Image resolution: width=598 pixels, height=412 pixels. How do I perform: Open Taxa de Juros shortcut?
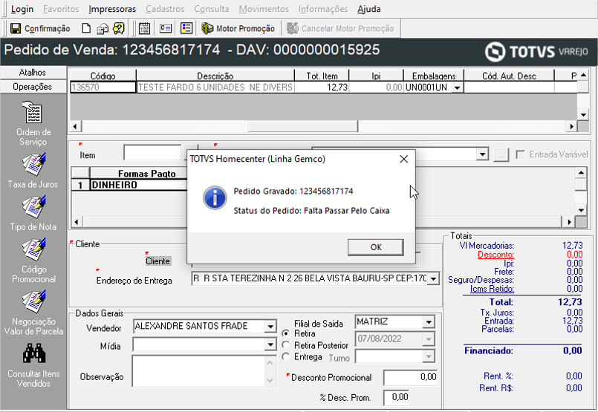click(33, 170)
